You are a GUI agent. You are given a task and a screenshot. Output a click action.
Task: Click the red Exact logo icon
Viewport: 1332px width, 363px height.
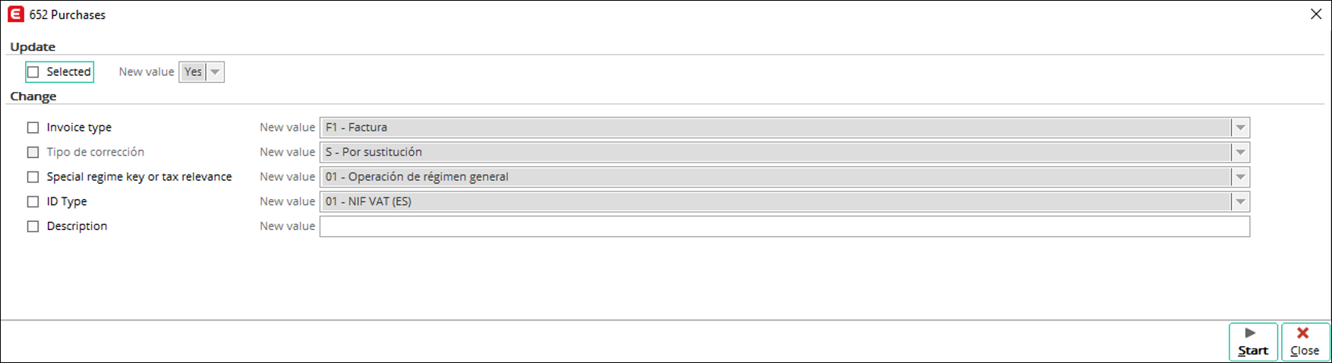[x=15, y=14]
